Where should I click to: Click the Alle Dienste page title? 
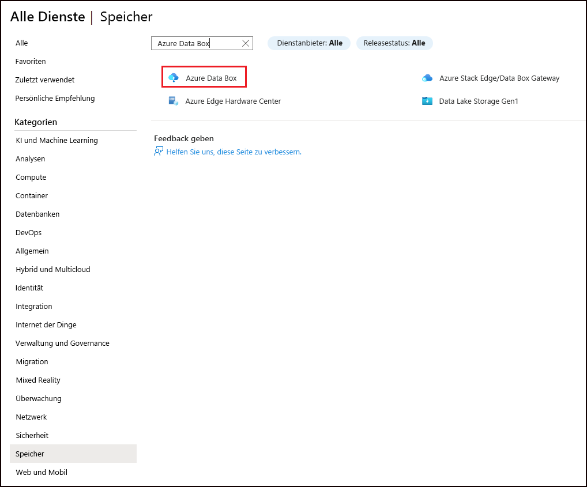click(47, 17)
